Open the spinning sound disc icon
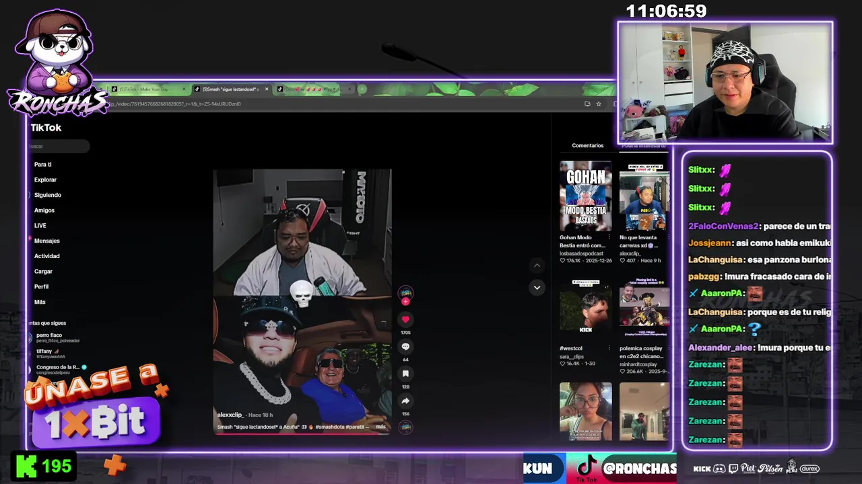 (x=405, y=427)
